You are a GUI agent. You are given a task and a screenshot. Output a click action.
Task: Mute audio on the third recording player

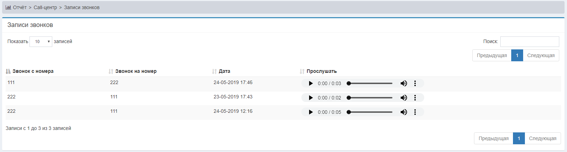click(403, 112)
